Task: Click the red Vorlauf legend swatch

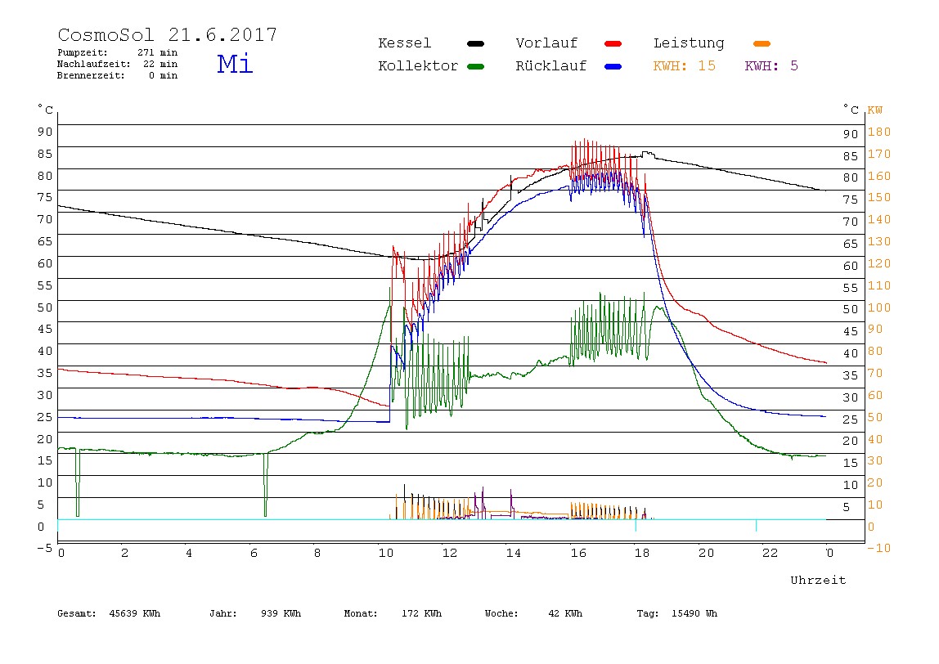Action: [x=613, y=43]
